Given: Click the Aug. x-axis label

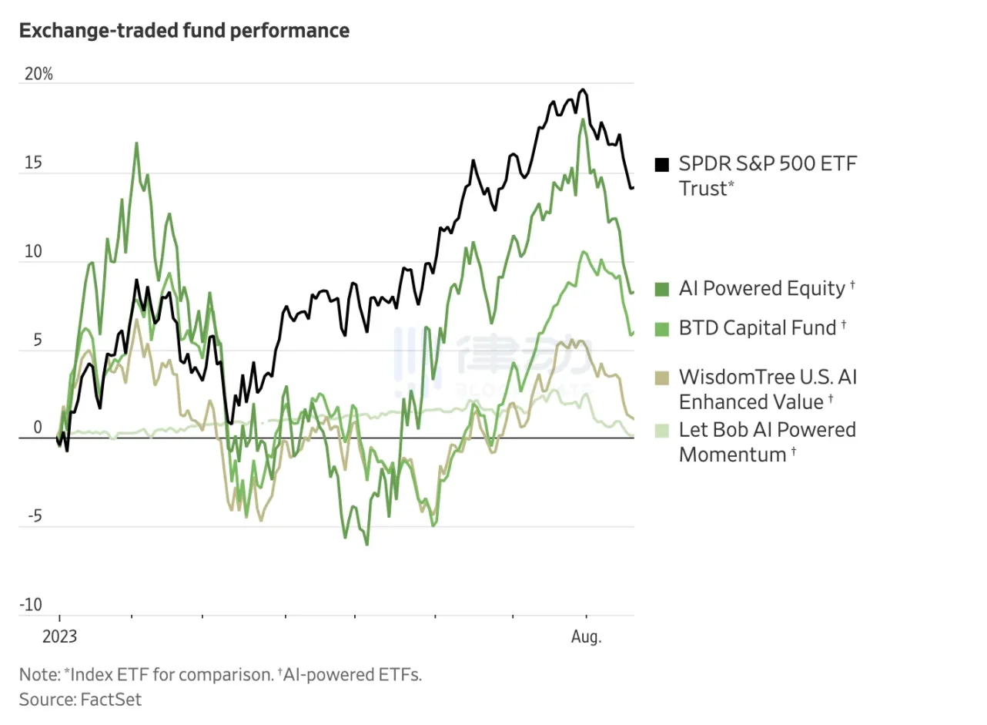Looking at the screenshot, I should pyautogui.click(x=587, y=637).
